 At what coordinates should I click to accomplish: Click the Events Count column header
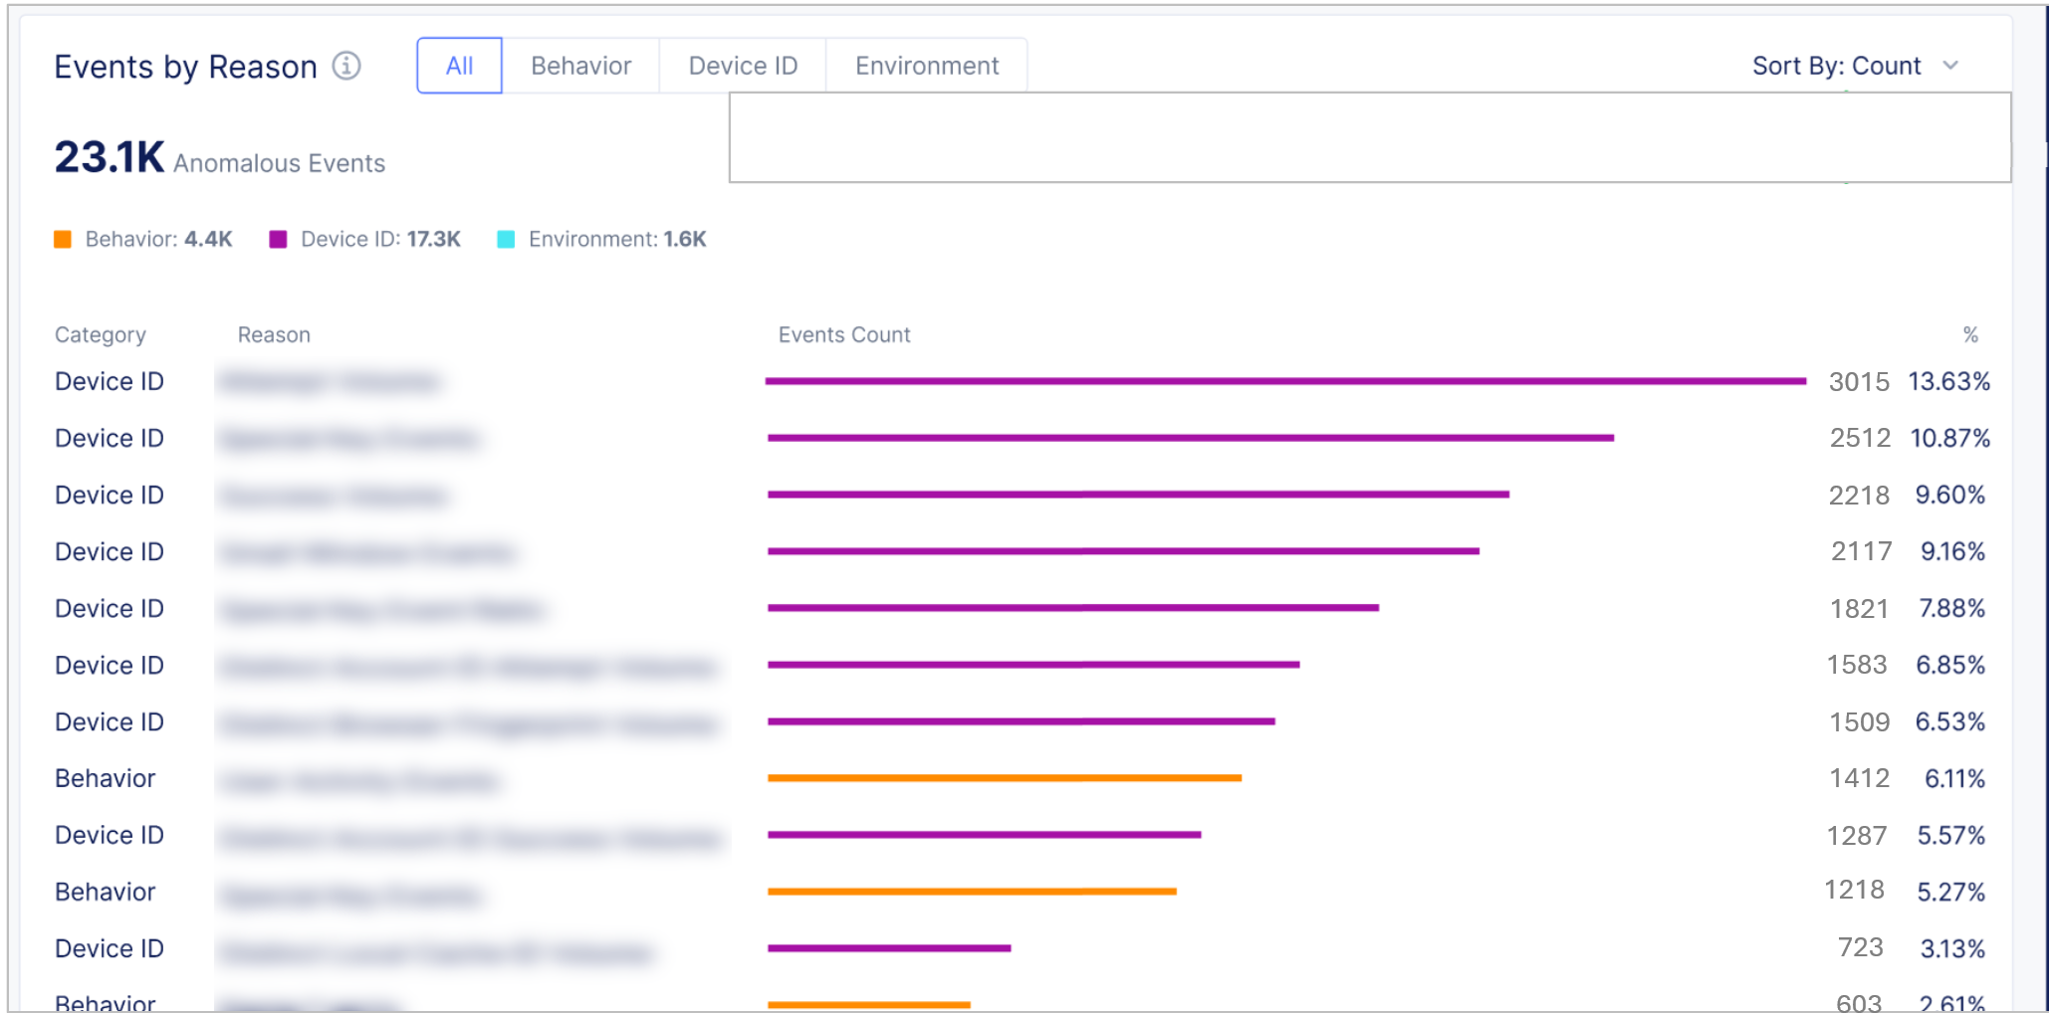point(843,334)
